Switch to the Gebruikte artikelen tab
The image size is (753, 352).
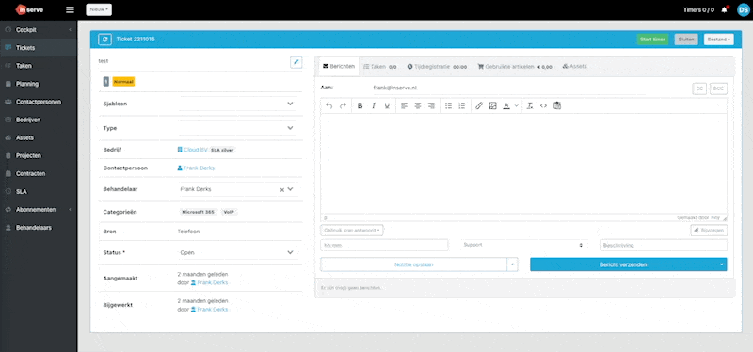coord(514,67)
